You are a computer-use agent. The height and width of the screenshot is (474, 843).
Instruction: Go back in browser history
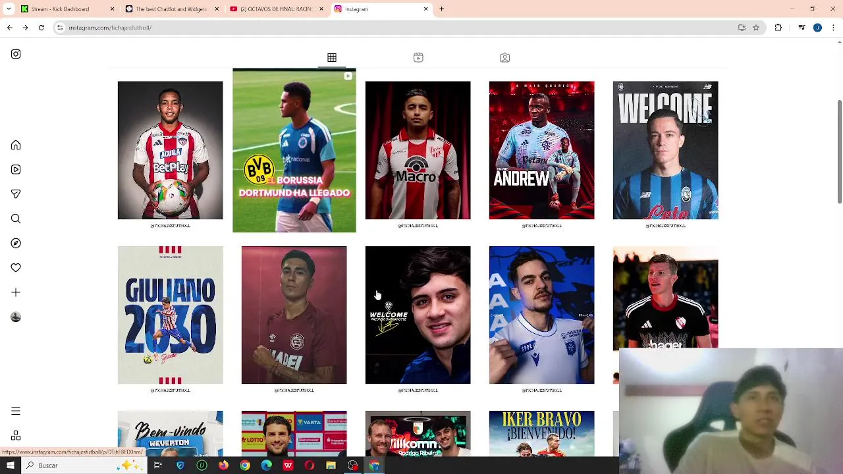pyautogui.click(x=10, y=28)
